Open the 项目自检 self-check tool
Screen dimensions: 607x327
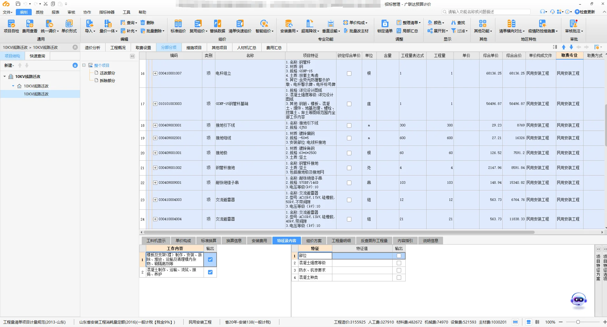(11, 26)
